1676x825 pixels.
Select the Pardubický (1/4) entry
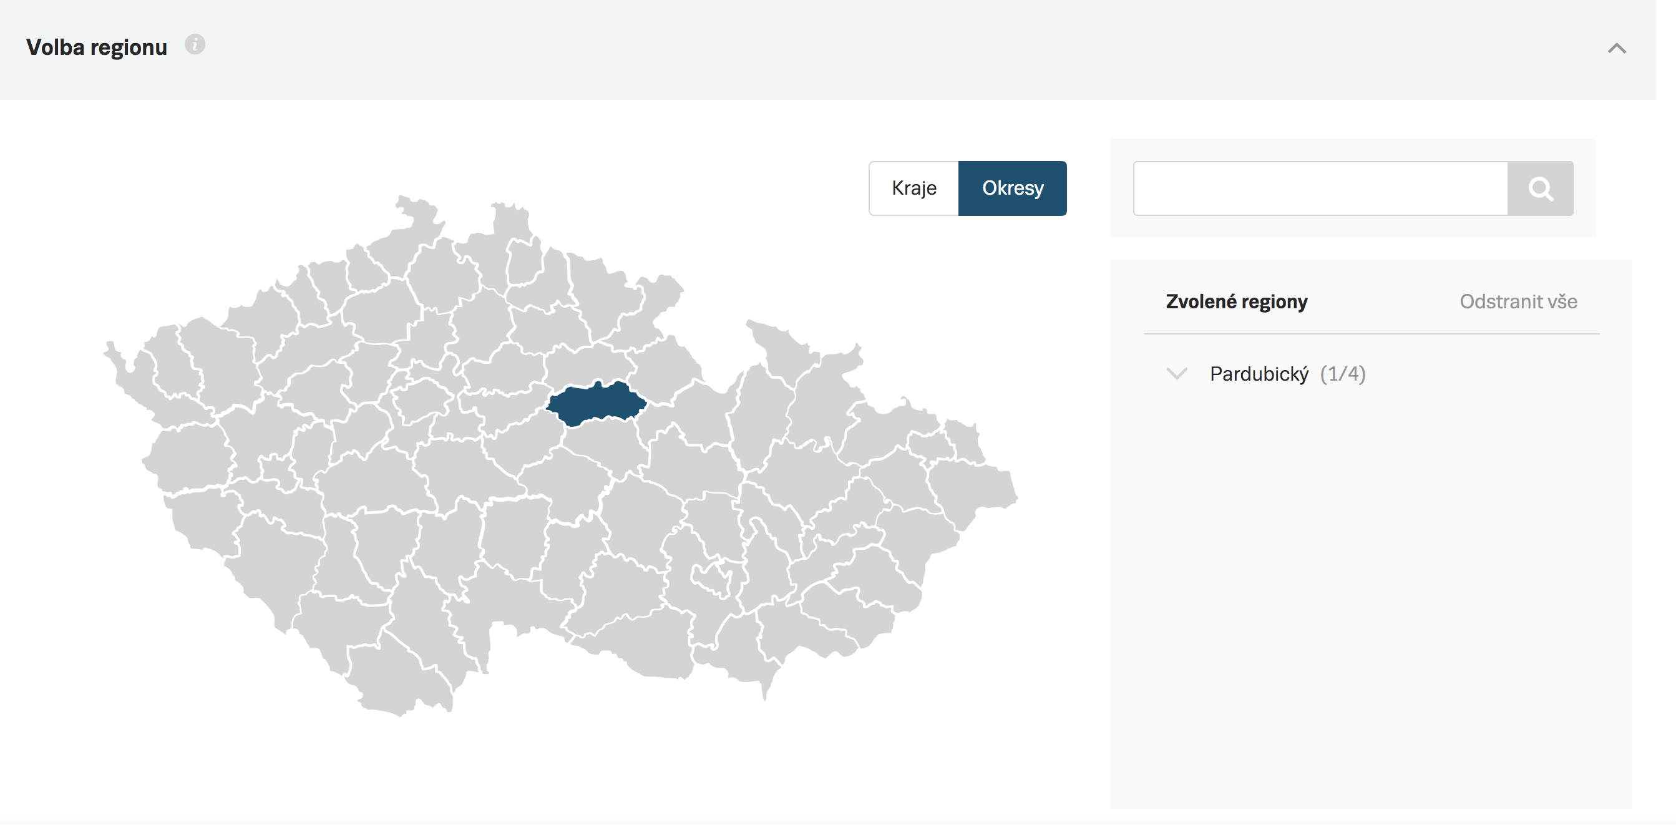point(1287,374)
